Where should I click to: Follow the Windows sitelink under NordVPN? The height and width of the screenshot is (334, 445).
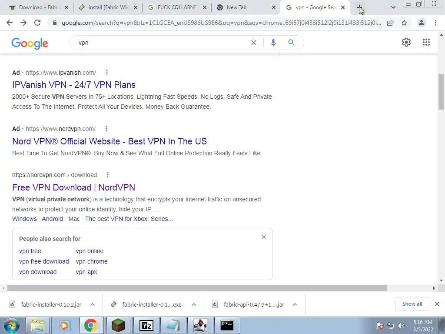click(24, 219)
